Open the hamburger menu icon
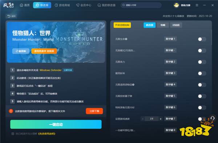This screenshot has height=143, width=218. [197, 5]
